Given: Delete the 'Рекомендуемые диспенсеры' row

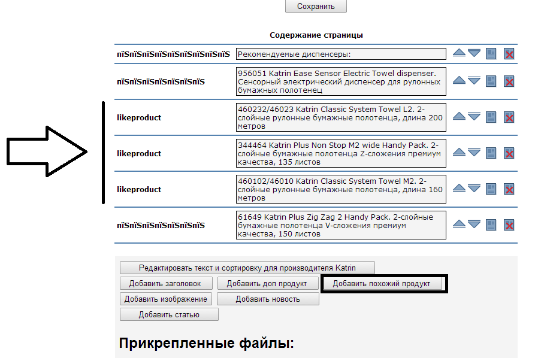Looking at the screenshot, I should tap(509, 53).
